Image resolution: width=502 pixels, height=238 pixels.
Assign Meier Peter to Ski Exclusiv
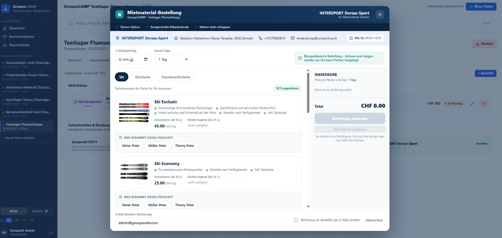click(x=131, y=146)
